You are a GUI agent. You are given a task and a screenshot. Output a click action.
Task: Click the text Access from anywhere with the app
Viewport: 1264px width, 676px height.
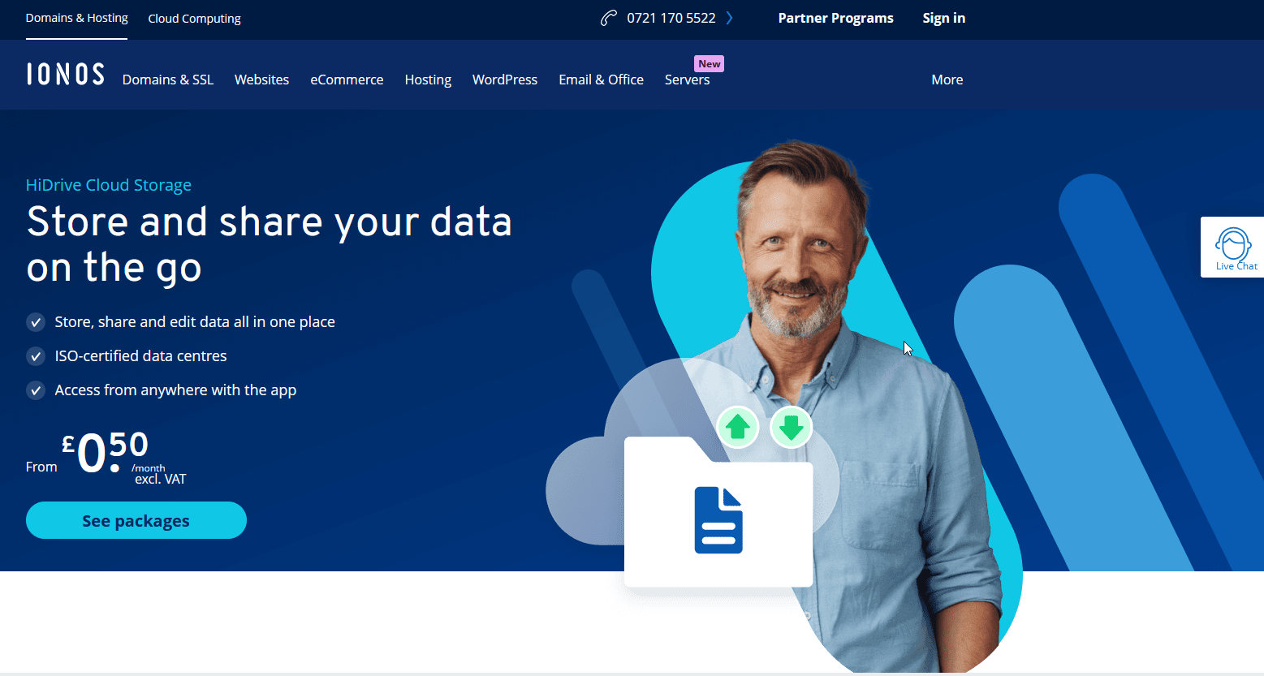click(x=175, y=390)
